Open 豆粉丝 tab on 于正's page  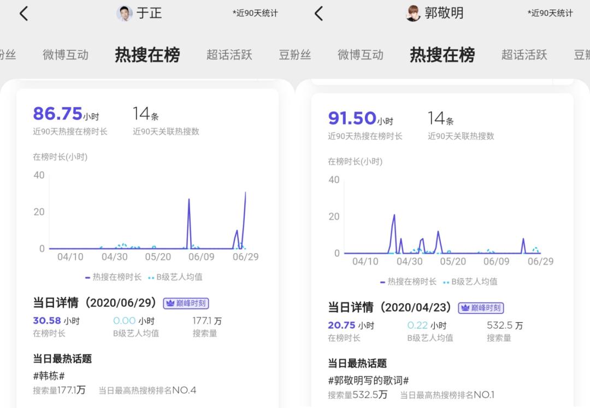point(294,55)
